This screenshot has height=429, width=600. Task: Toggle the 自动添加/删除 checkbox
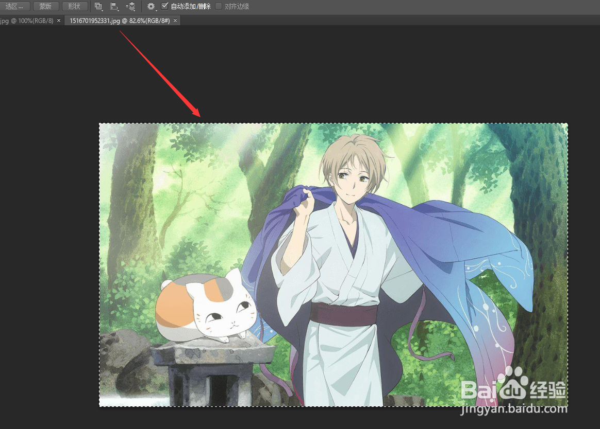pos(165,6)
